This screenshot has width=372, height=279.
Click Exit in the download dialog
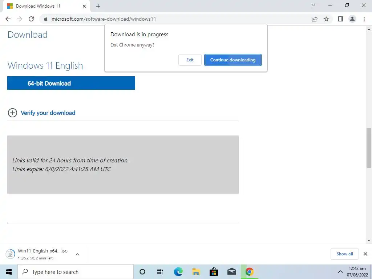pyautogui.click(x=190, y=60)
